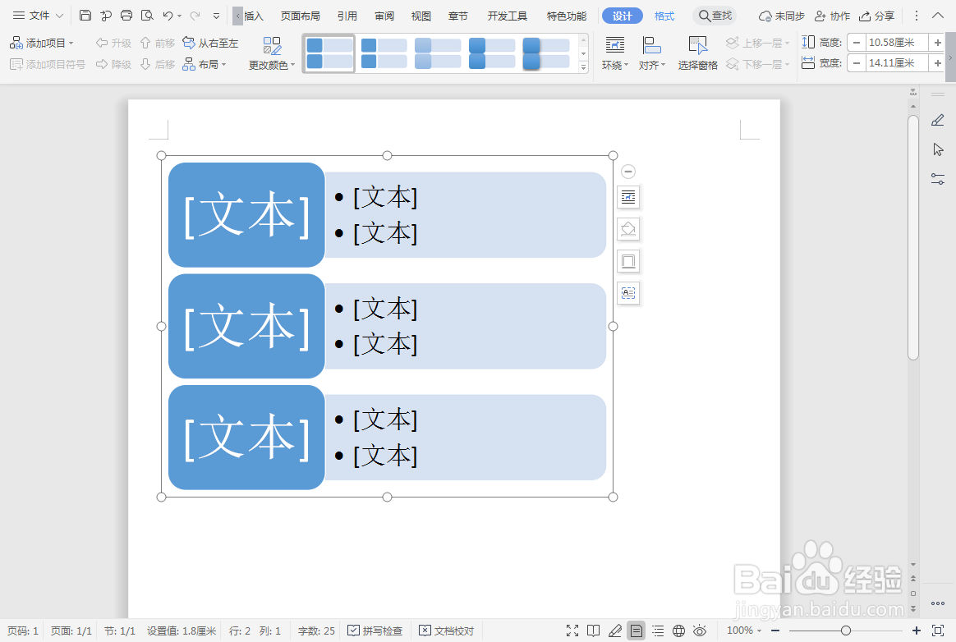Increase the 高度 height value

(x=937, y=43)
